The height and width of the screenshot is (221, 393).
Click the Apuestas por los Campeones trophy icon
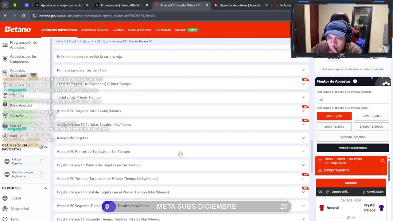point(5,59)
